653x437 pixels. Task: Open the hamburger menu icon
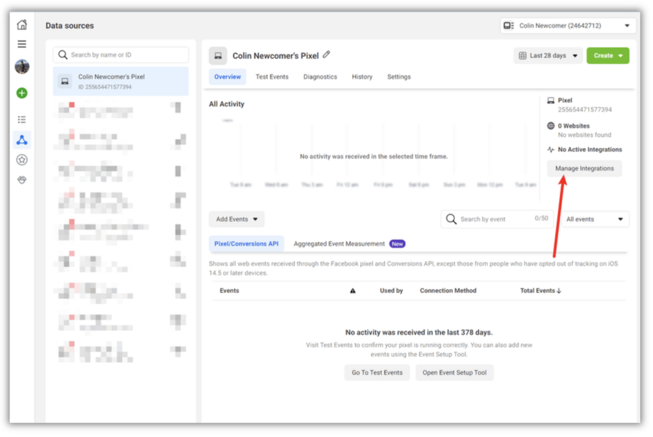pyautogui.click(x=22, y=44)
